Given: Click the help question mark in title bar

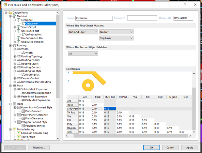Looking at the screenshot, I should click(x=185, y=5).
